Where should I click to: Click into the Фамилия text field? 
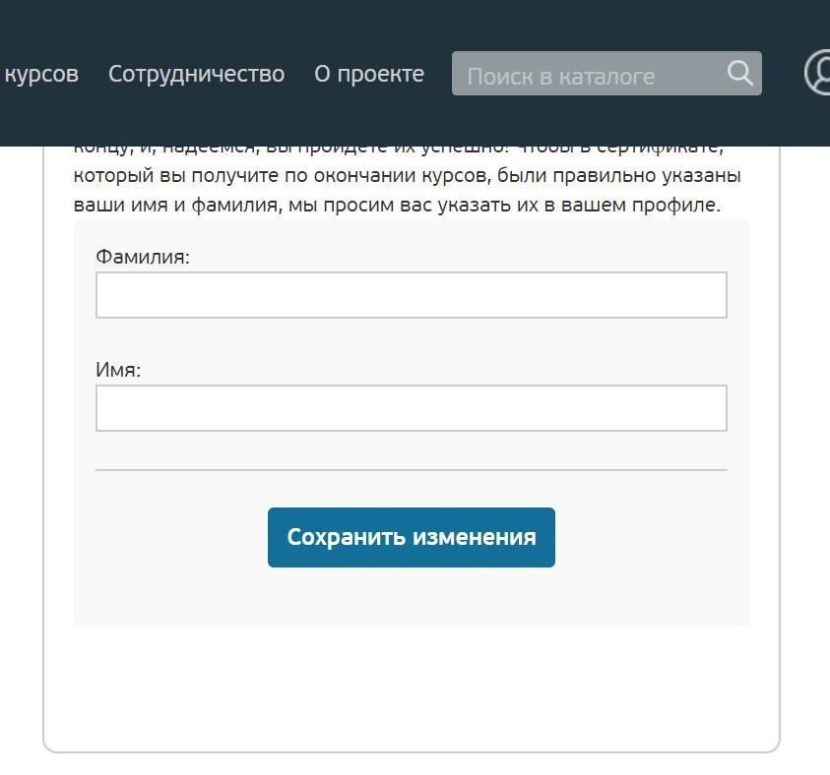point(412,295)
